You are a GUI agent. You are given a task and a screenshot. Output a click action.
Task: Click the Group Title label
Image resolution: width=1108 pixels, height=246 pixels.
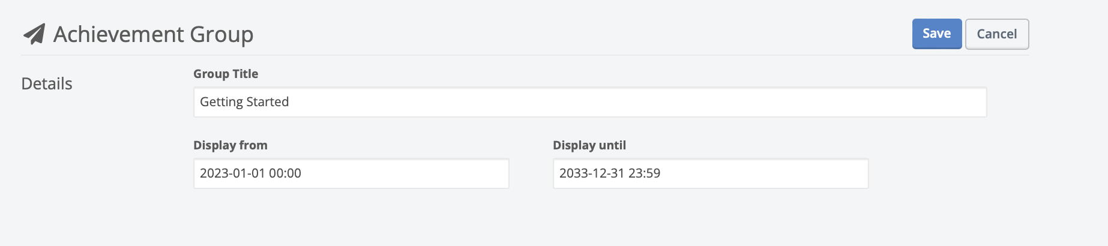226,74
